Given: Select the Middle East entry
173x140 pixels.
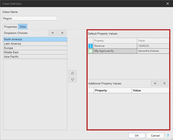Looking at the screenshot, I should (x=35, y=52).
